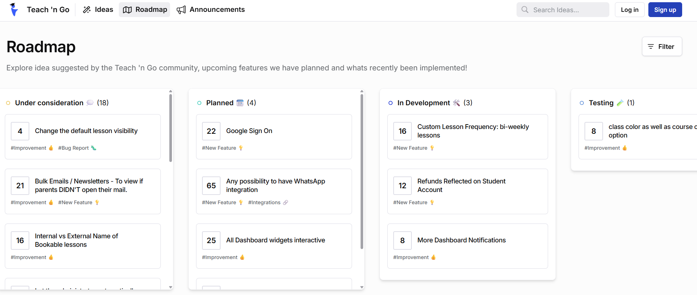
Task: Click #New Feature tag on Bulk Emails card
Action: click(79, 202)
